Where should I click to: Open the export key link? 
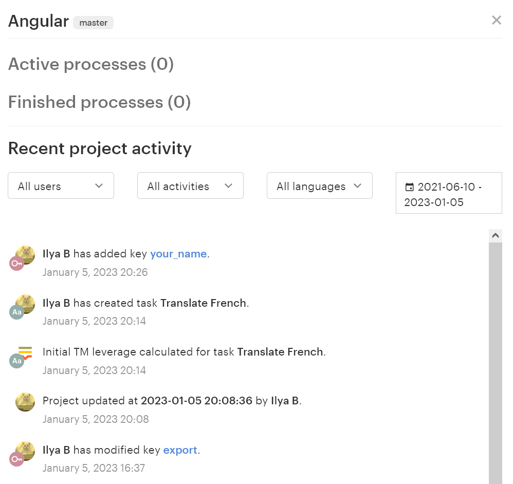click(180, 450)
